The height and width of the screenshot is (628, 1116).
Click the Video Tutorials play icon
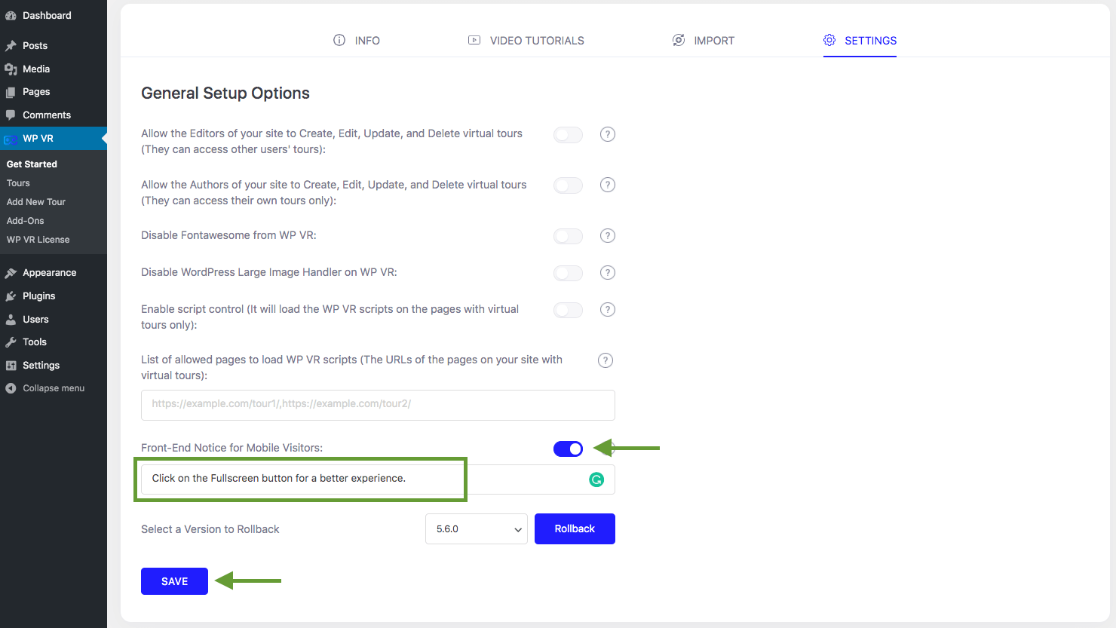pos(474,40)
